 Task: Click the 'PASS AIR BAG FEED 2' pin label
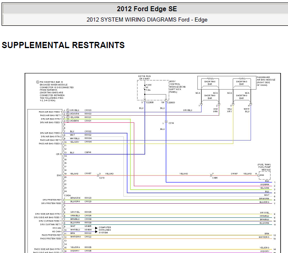(x=50, y=144)
